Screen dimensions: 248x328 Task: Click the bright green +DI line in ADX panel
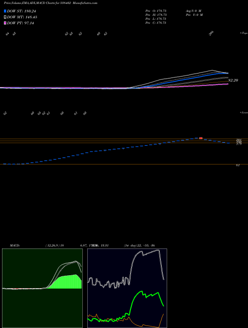[142, 291]
